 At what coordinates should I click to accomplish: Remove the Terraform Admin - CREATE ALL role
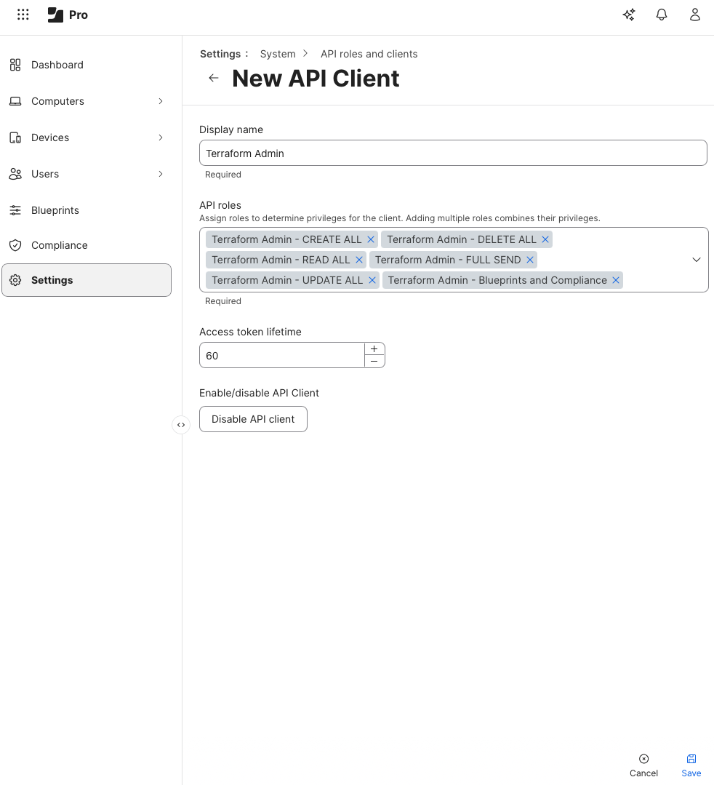pyautogui.click(x=371, y=239)
